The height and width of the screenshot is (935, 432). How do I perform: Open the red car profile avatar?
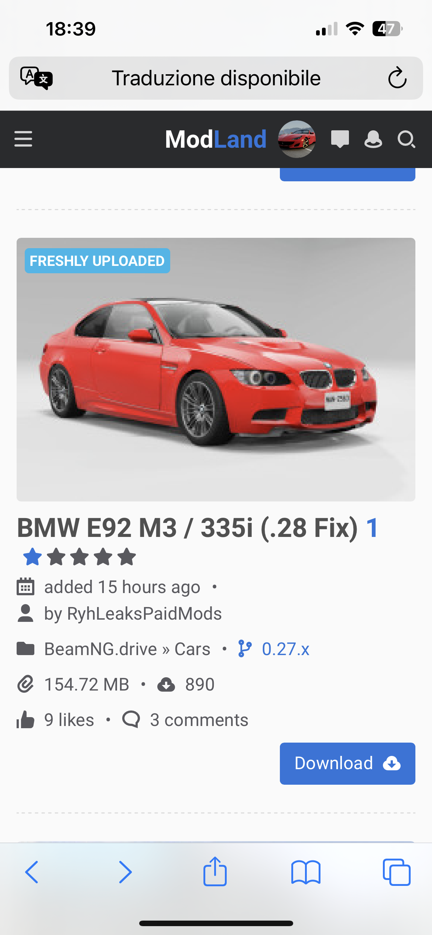click(x=297, y=139)
